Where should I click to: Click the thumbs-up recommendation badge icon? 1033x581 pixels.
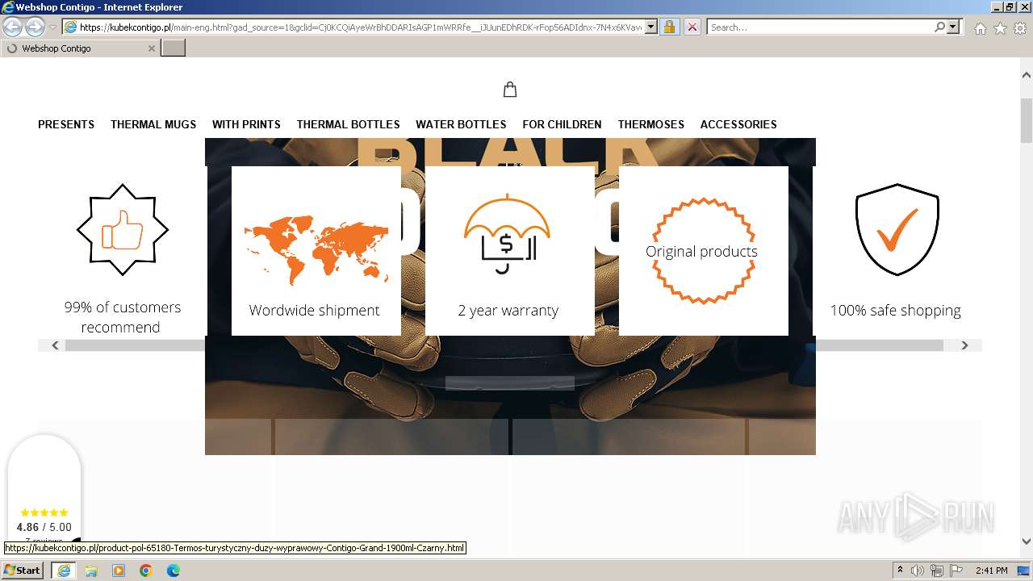pyautogui.click(x=123, y=230)
